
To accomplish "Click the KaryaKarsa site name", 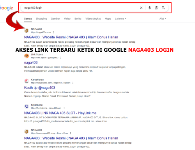I will [x=37, y=80].
